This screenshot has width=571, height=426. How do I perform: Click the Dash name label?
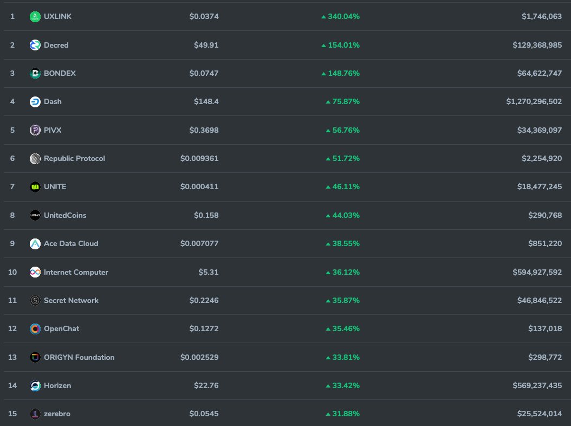[53, 101]
